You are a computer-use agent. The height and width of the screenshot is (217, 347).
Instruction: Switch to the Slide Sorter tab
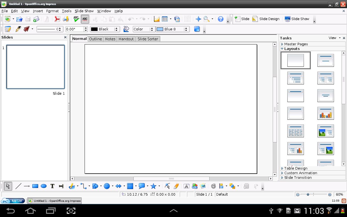pyautogui.click(x=148, y=39)
